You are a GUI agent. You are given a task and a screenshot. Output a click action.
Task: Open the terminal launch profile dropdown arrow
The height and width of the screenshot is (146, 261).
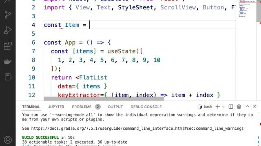(x=223, y=107)
